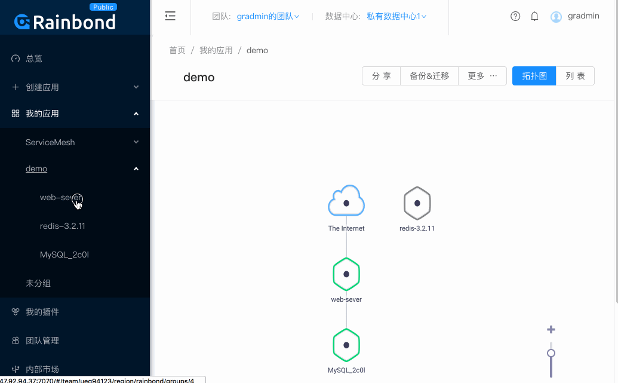618x383 pixels.
Task: Collapse the left sidebar via the hamburger icon
Action: [170, 16]
